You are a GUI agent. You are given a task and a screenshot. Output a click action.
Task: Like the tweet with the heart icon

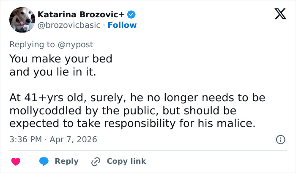click(x=16, y=161)
